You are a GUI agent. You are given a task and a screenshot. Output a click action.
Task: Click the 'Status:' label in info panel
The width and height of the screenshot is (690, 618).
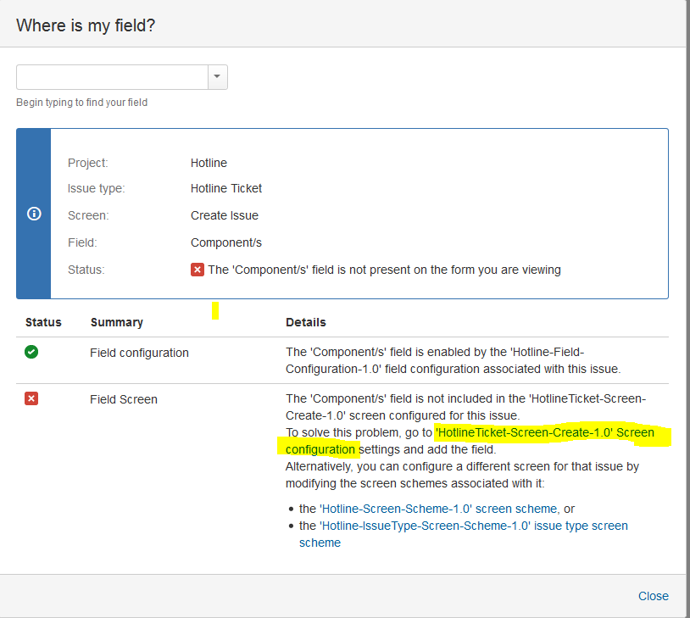point(86,270)
